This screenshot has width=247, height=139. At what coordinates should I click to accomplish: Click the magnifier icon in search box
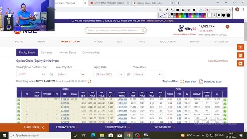click(x=143, y=31)
